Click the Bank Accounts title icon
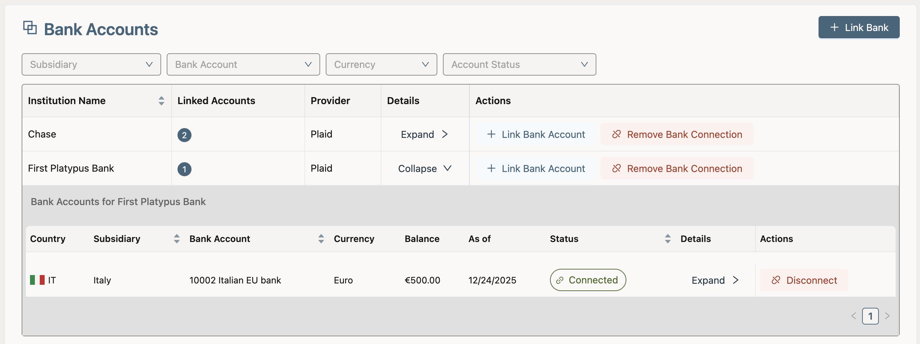 pyautogui.click(x=30, y=28)
